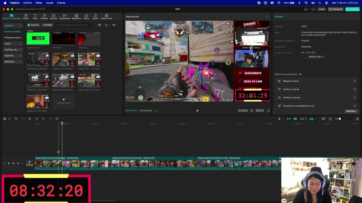Open the timeline layout mode dropdown
This screenshot has height=203, width=362.
pyautogui.click(x=7, y=119)
